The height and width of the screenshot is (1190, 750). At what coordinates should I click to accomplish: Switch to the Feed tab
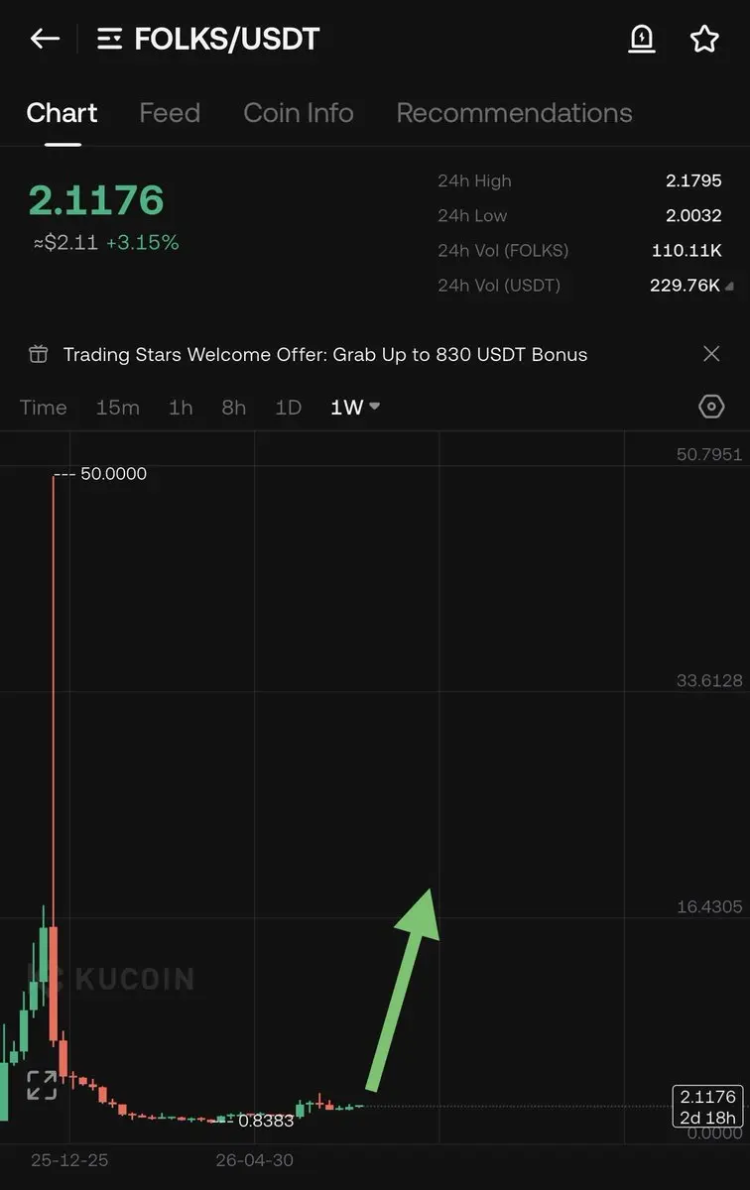tap(170, 113)
